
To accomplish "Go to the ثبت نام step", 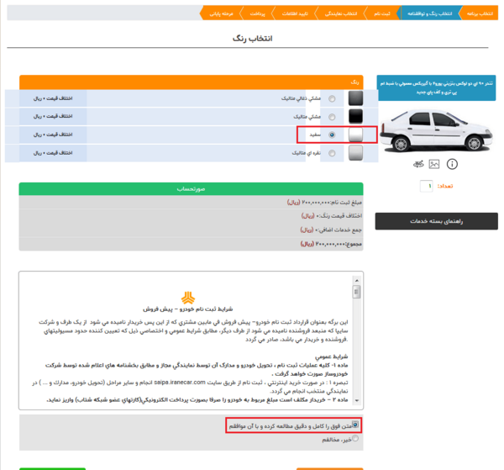I will [382, 13].
